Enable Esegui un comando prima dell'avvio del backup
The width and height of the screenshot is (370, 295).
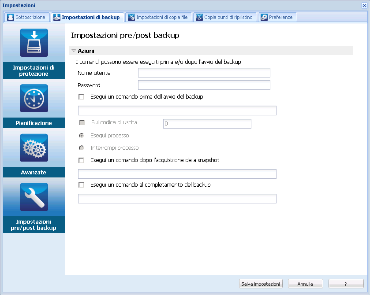click(x=81, y=97)
